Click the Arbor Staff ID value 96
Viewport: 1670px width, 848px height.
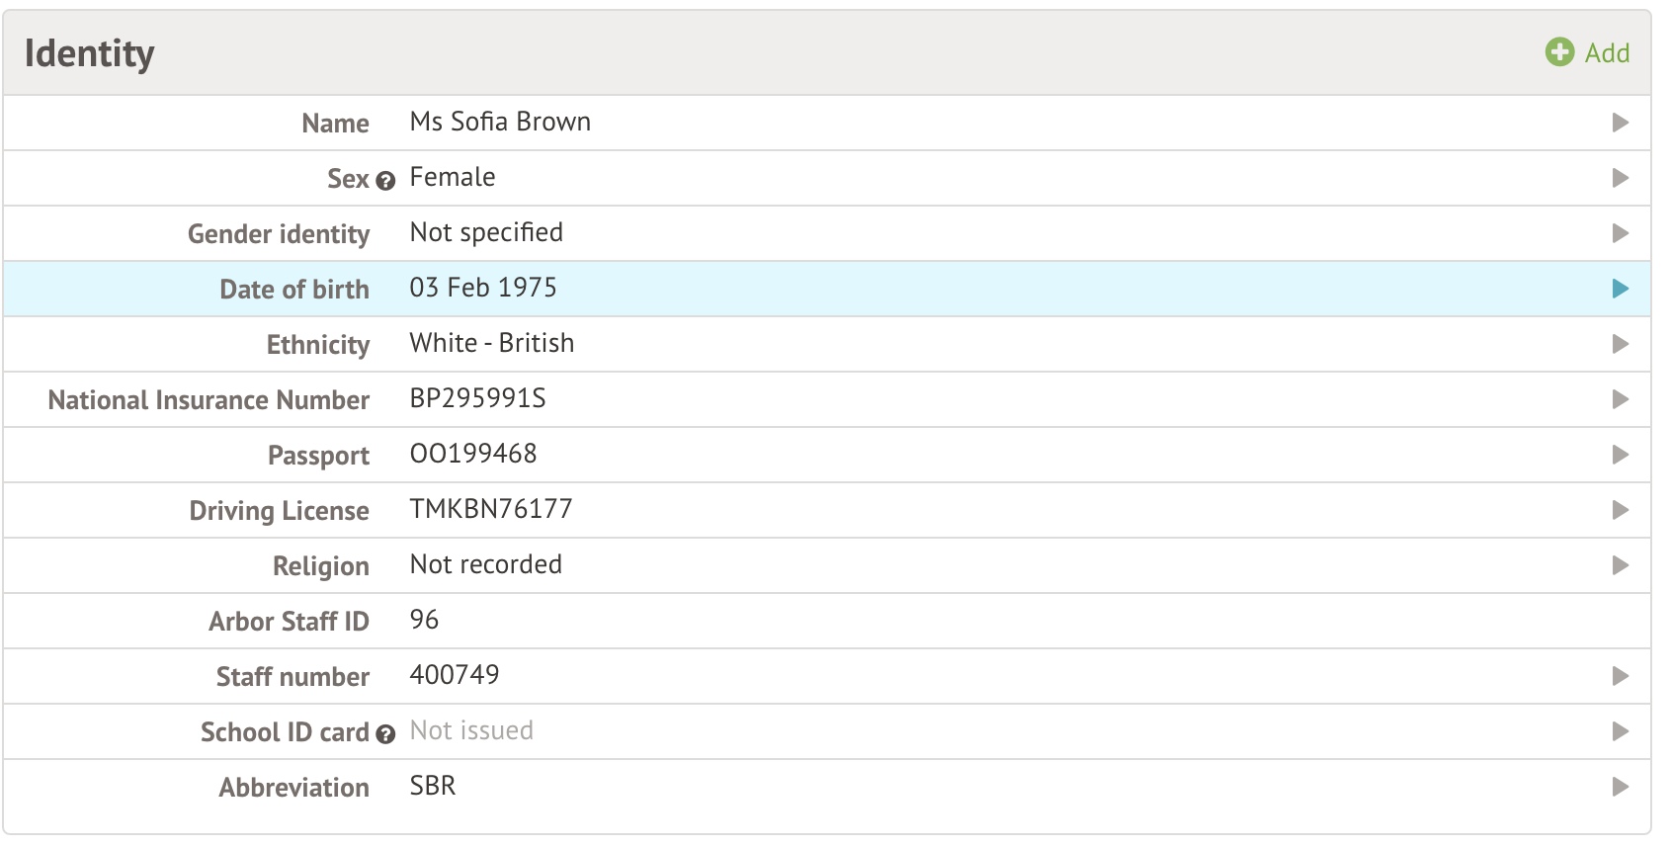click(x=424, y=620)
